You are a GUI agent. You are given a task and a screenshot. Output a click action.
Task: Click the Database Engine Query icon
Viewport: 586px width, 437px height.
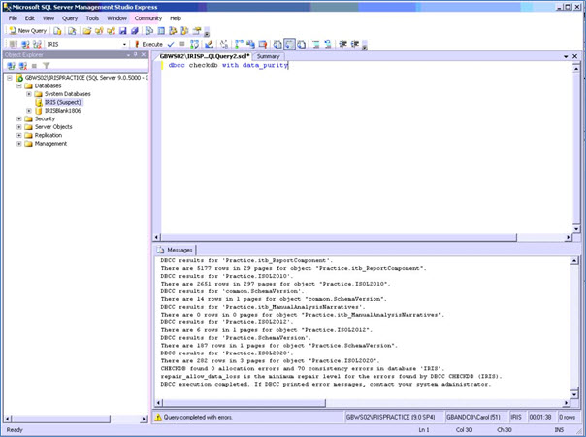point(57,31)
